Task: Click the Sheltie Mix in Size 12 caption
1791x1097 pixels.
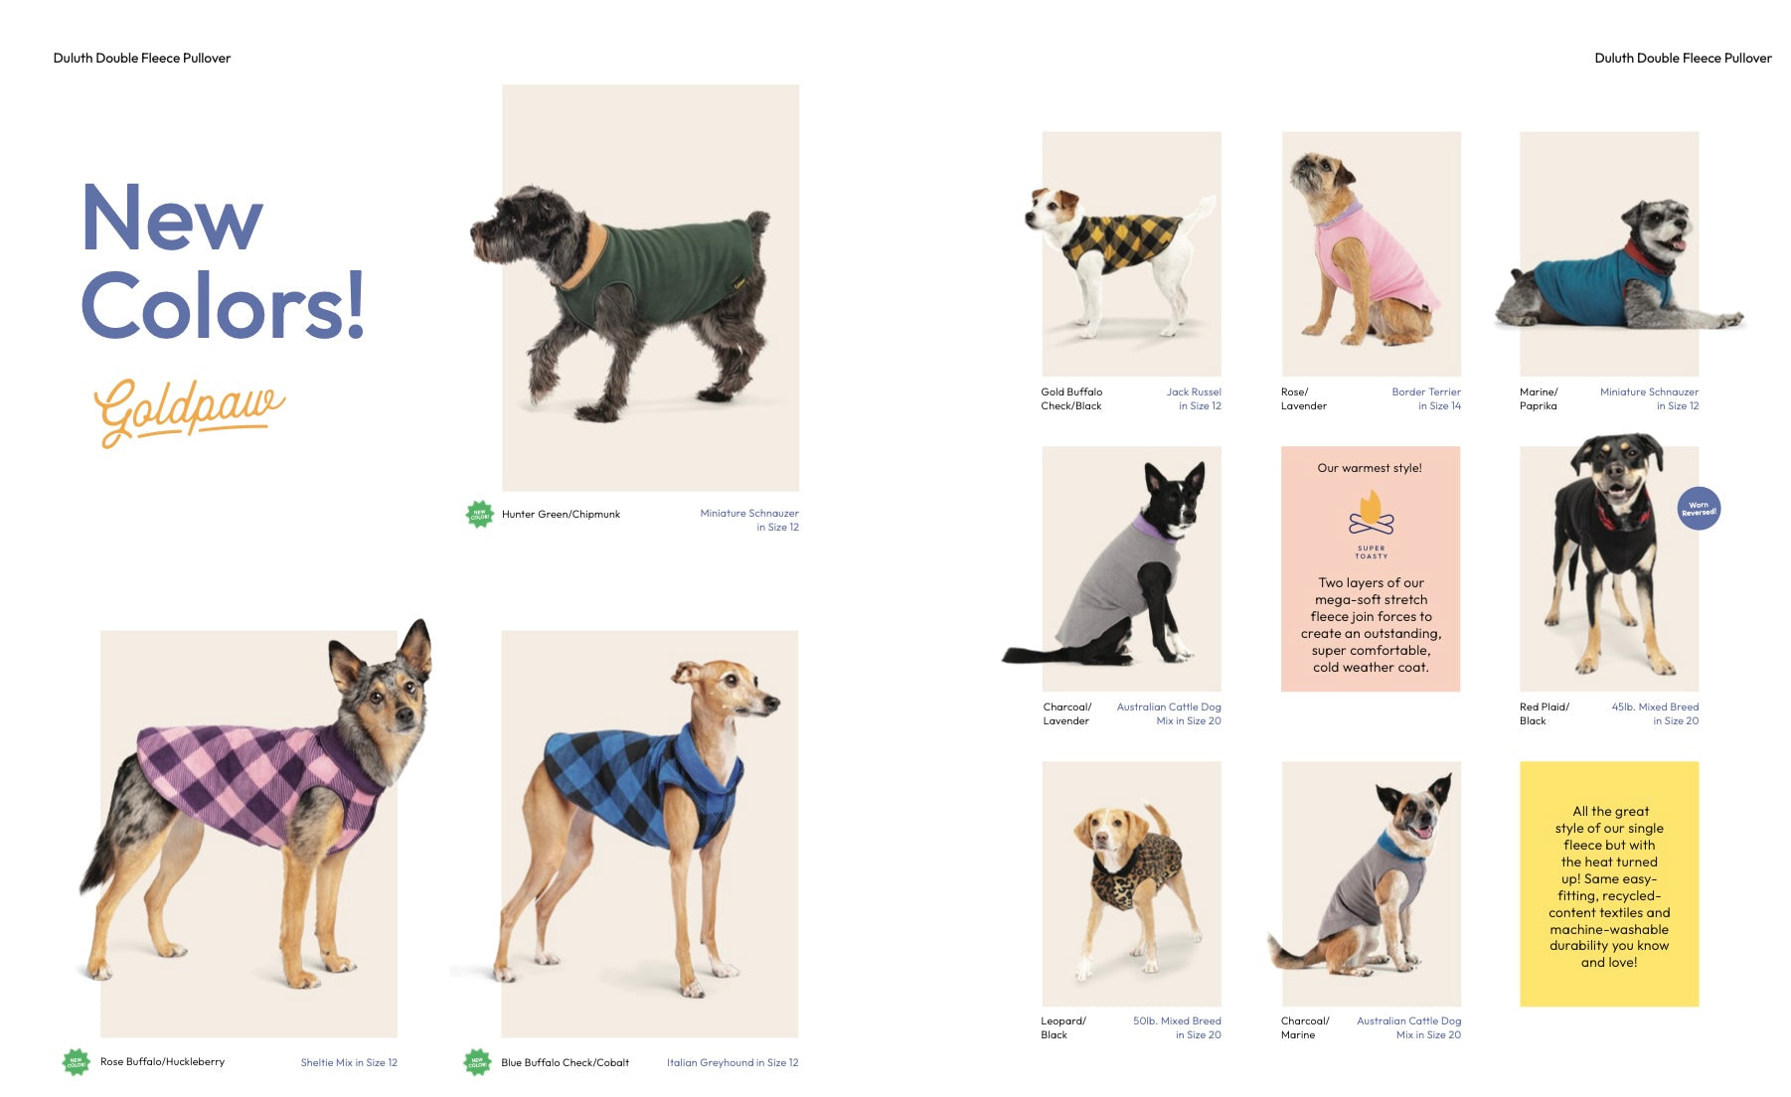Action: [x=349, y=1062]
